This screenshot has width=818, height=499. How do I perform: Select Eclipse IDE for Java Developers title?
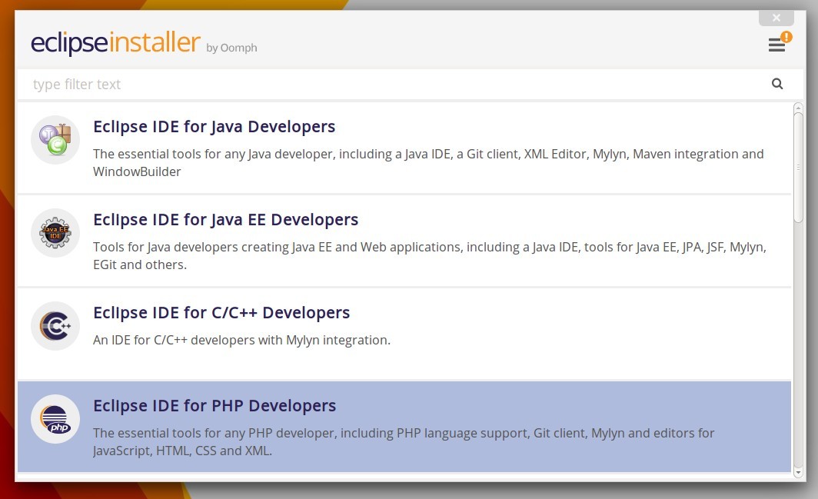(214, 127)
